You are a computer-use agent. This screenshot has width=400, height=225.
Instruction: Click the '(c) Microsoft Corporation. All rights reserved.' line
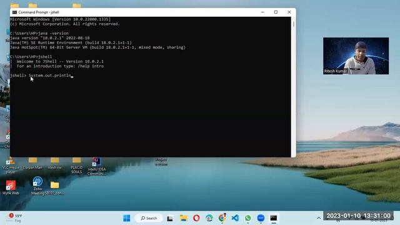click(x=65, y=24)
